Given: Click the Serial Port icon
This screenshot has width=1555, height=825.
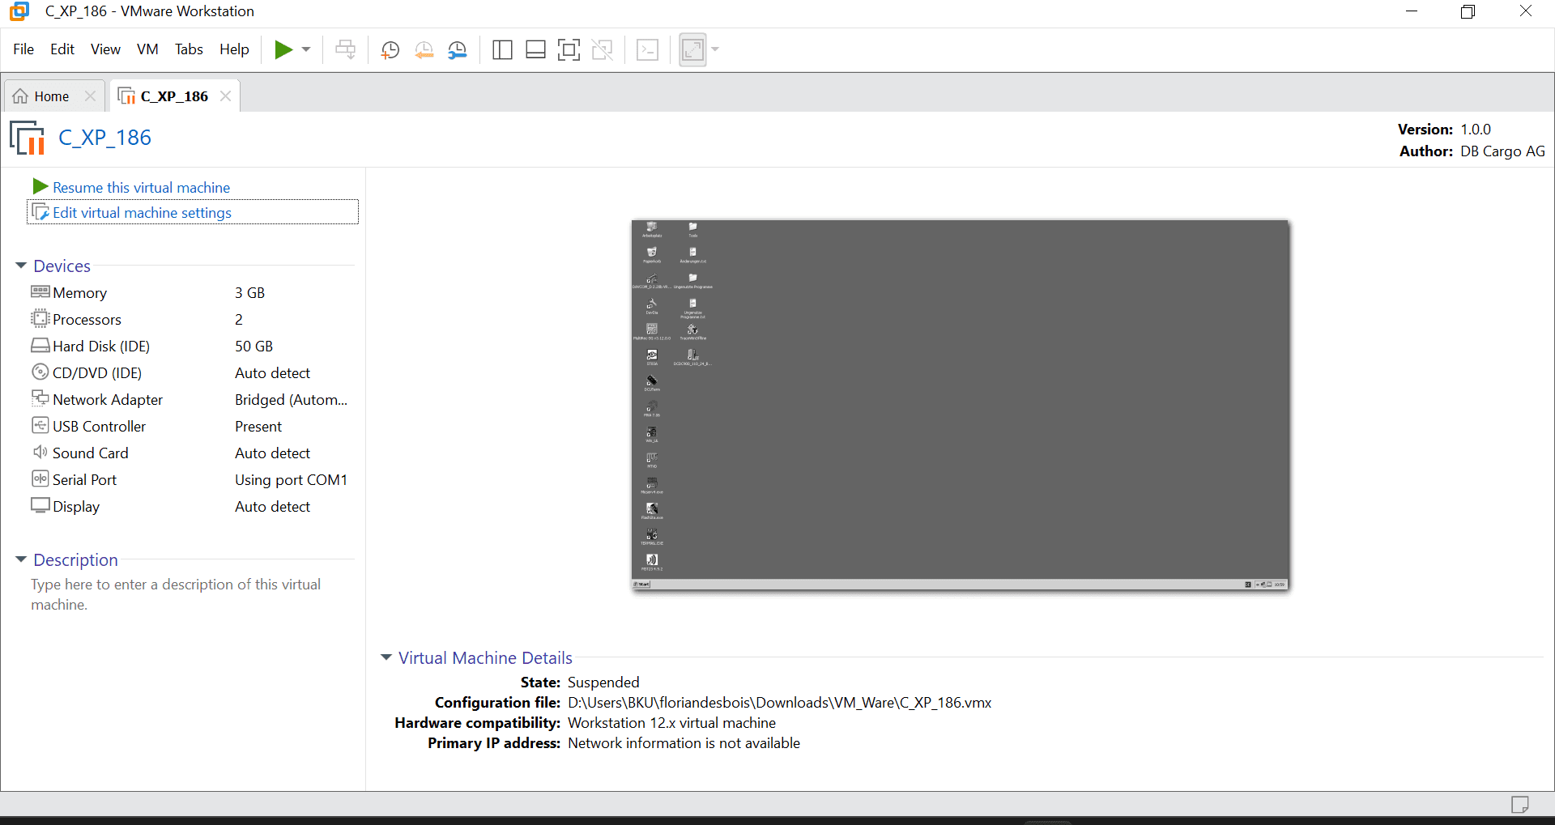Looking at the screenshot, I should coord(40,478).
